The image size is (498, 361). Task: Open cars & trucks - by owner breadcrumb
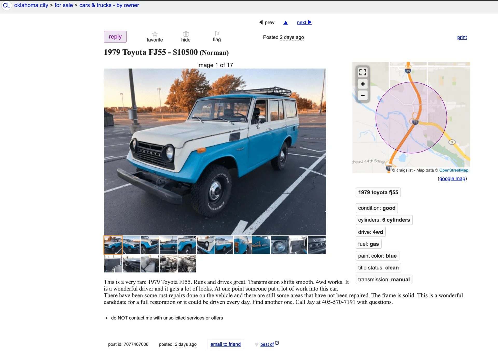click(109, 5)
